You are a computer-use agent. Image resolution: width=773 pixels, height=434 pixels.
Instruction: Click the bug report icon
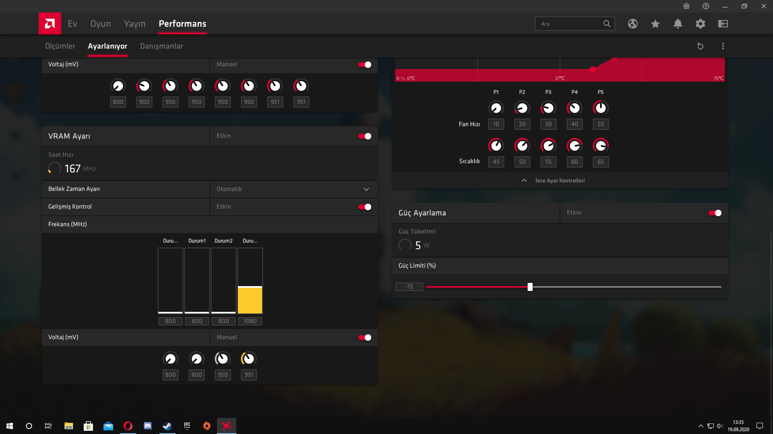[x=686, y=6]
